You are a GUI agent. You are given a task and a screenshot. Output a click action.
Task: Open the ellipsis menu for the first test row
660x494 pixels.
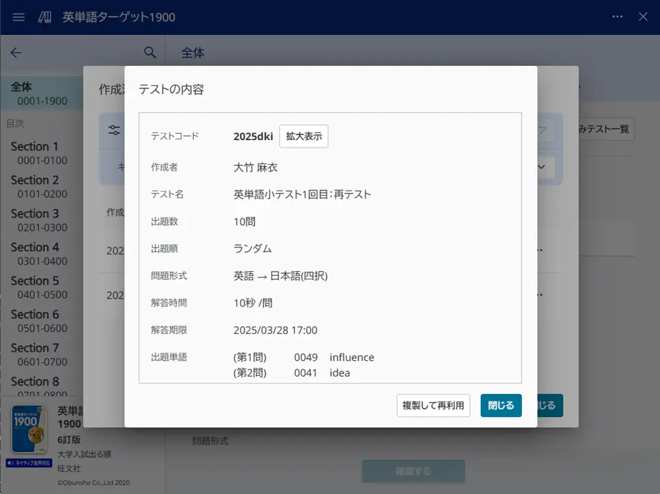pos(542,250)
